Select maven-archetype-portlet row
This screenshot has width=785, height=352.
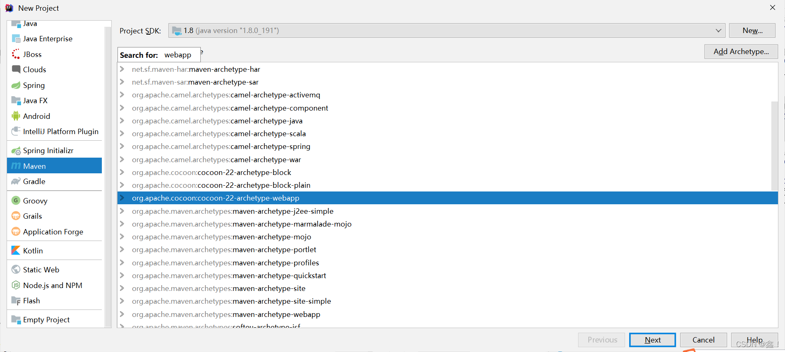pos(448,250)
